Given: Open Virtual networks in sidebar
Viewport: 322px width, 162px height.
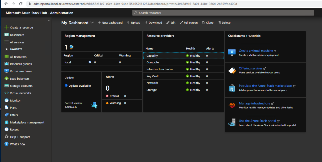Looking at the screenshot, I should tap(20, 93).
